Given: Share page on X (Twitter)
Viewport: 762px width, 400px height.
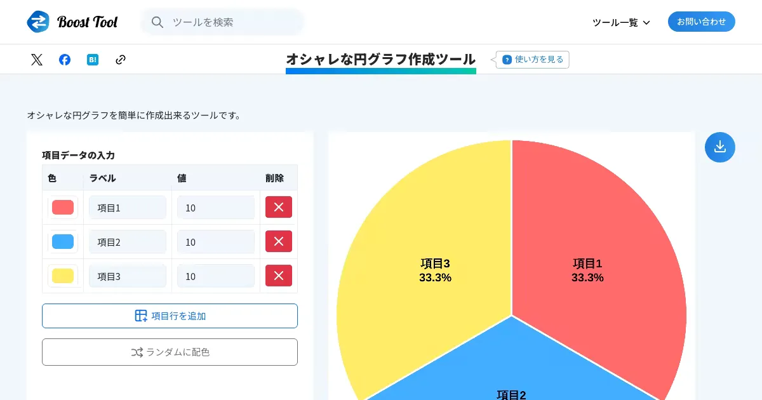Looking at the screenshot, I should coord(37,60).
